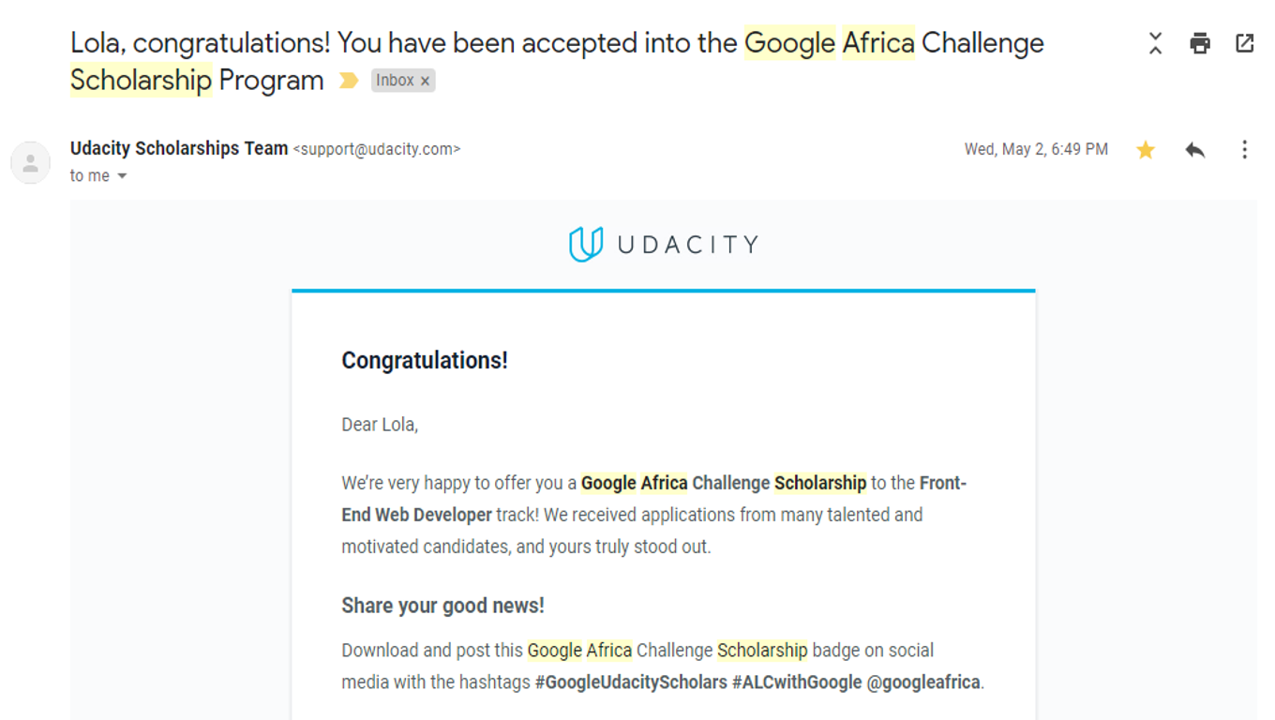
Task: Remove the Inbox label from conversation
Action: tap(425, 82)
